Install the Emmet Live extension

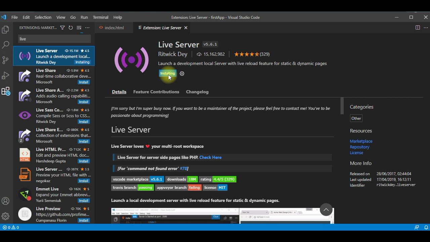pyautogui.click(x=84, y=201)
